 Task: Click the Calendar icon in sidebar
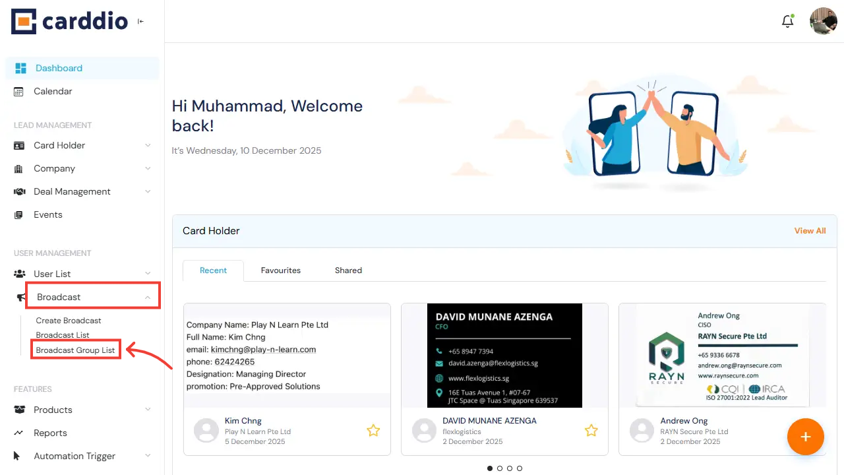click(19, 92)
